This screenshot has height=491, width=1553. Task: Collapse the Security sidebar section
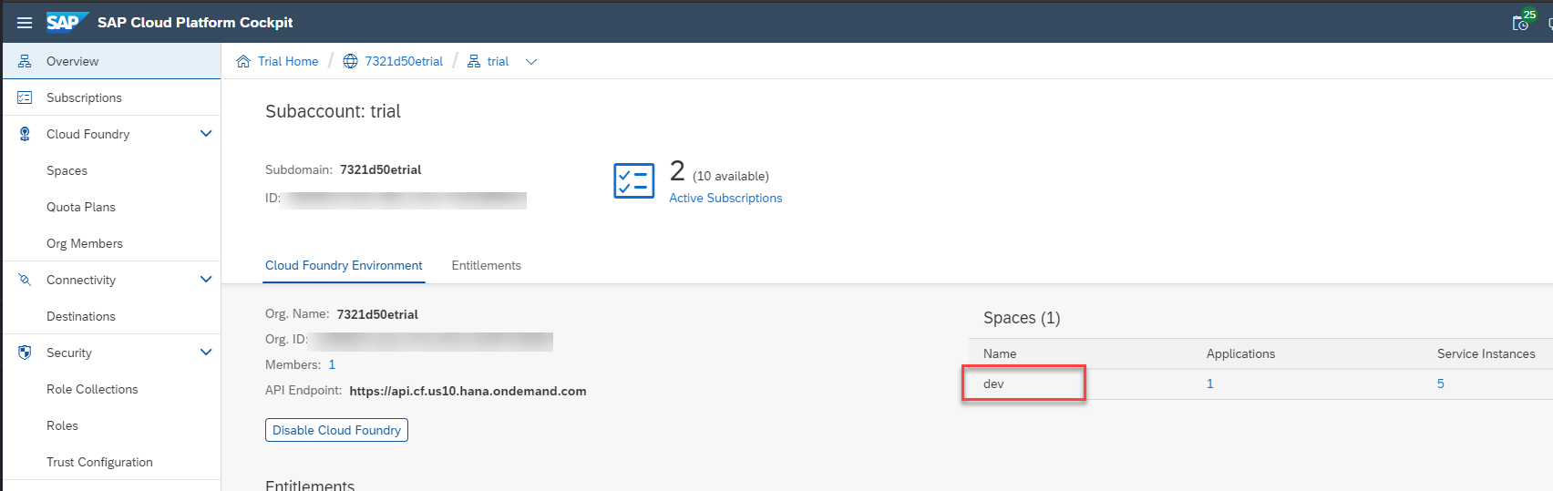pyautogui.click(x=206, y=353)
